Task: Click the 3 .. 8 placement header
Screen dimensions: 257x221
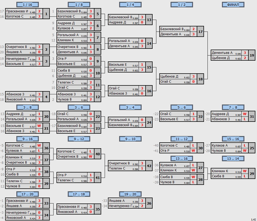Action: pos(27,107)
